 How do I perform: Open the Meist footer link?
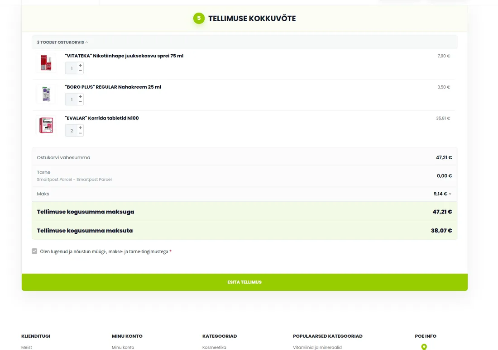pos(27,347)
